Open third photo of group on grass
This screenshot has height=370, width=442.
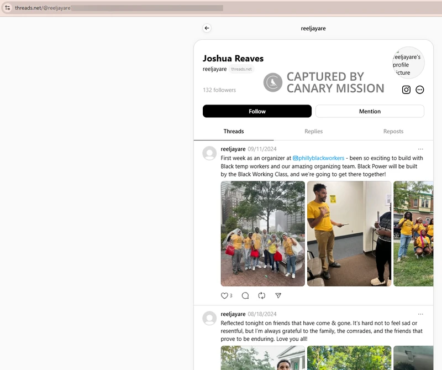point(413,234)
